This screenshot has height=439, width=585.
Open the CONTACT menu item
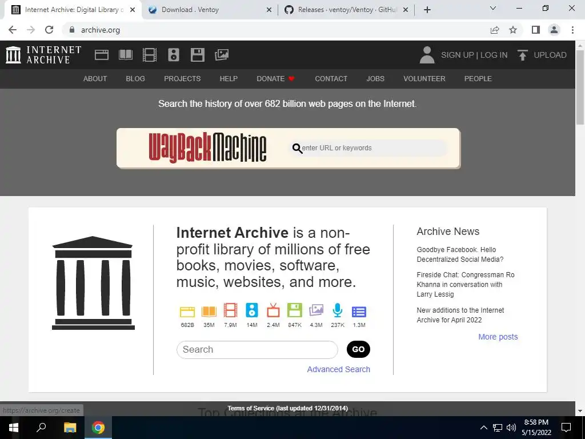[331, 79]
